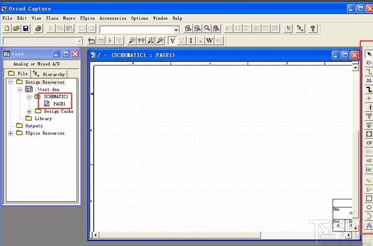Select the Place Arc tool
Image resolution: width=373 pixels, height=246 pixels.
(x=369, y=216)
